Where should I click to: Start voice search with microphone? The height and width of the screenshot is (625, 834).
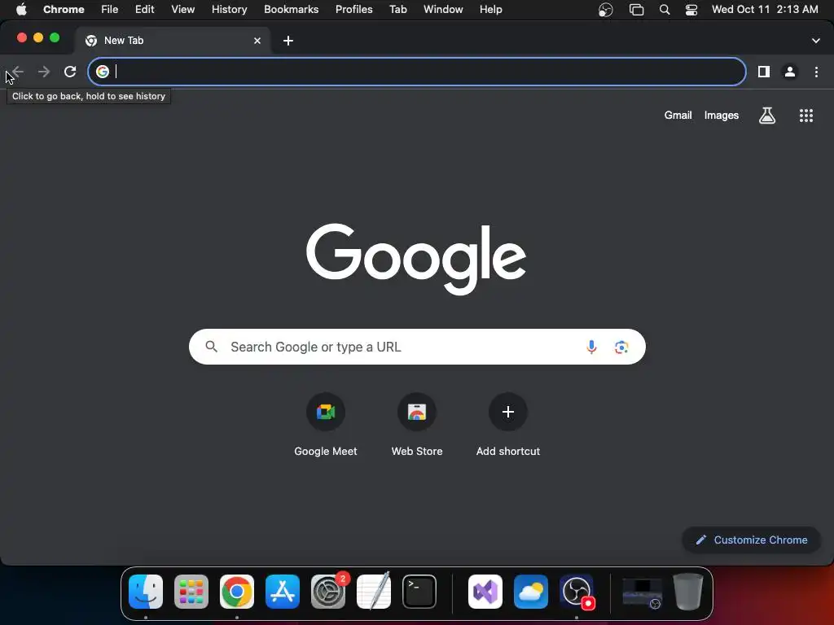click(591, 347)
